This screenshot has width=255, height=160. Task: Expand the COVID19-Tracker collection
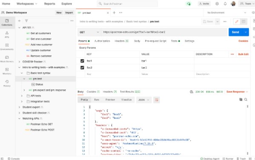(x=19, y=62)
